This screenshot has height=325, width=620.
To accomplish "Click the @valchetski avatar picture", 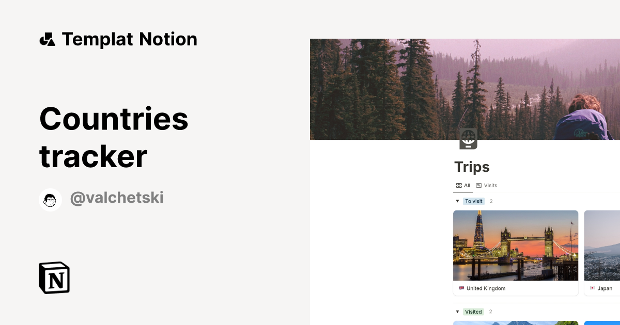I will (50, 200).
